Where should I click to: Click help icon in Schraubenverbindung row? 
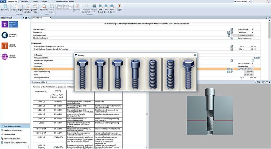coord(232,38)
